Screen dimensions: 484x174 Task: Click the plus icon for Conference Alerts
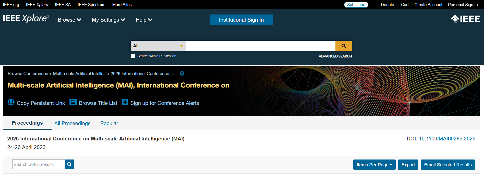point(125,102)
